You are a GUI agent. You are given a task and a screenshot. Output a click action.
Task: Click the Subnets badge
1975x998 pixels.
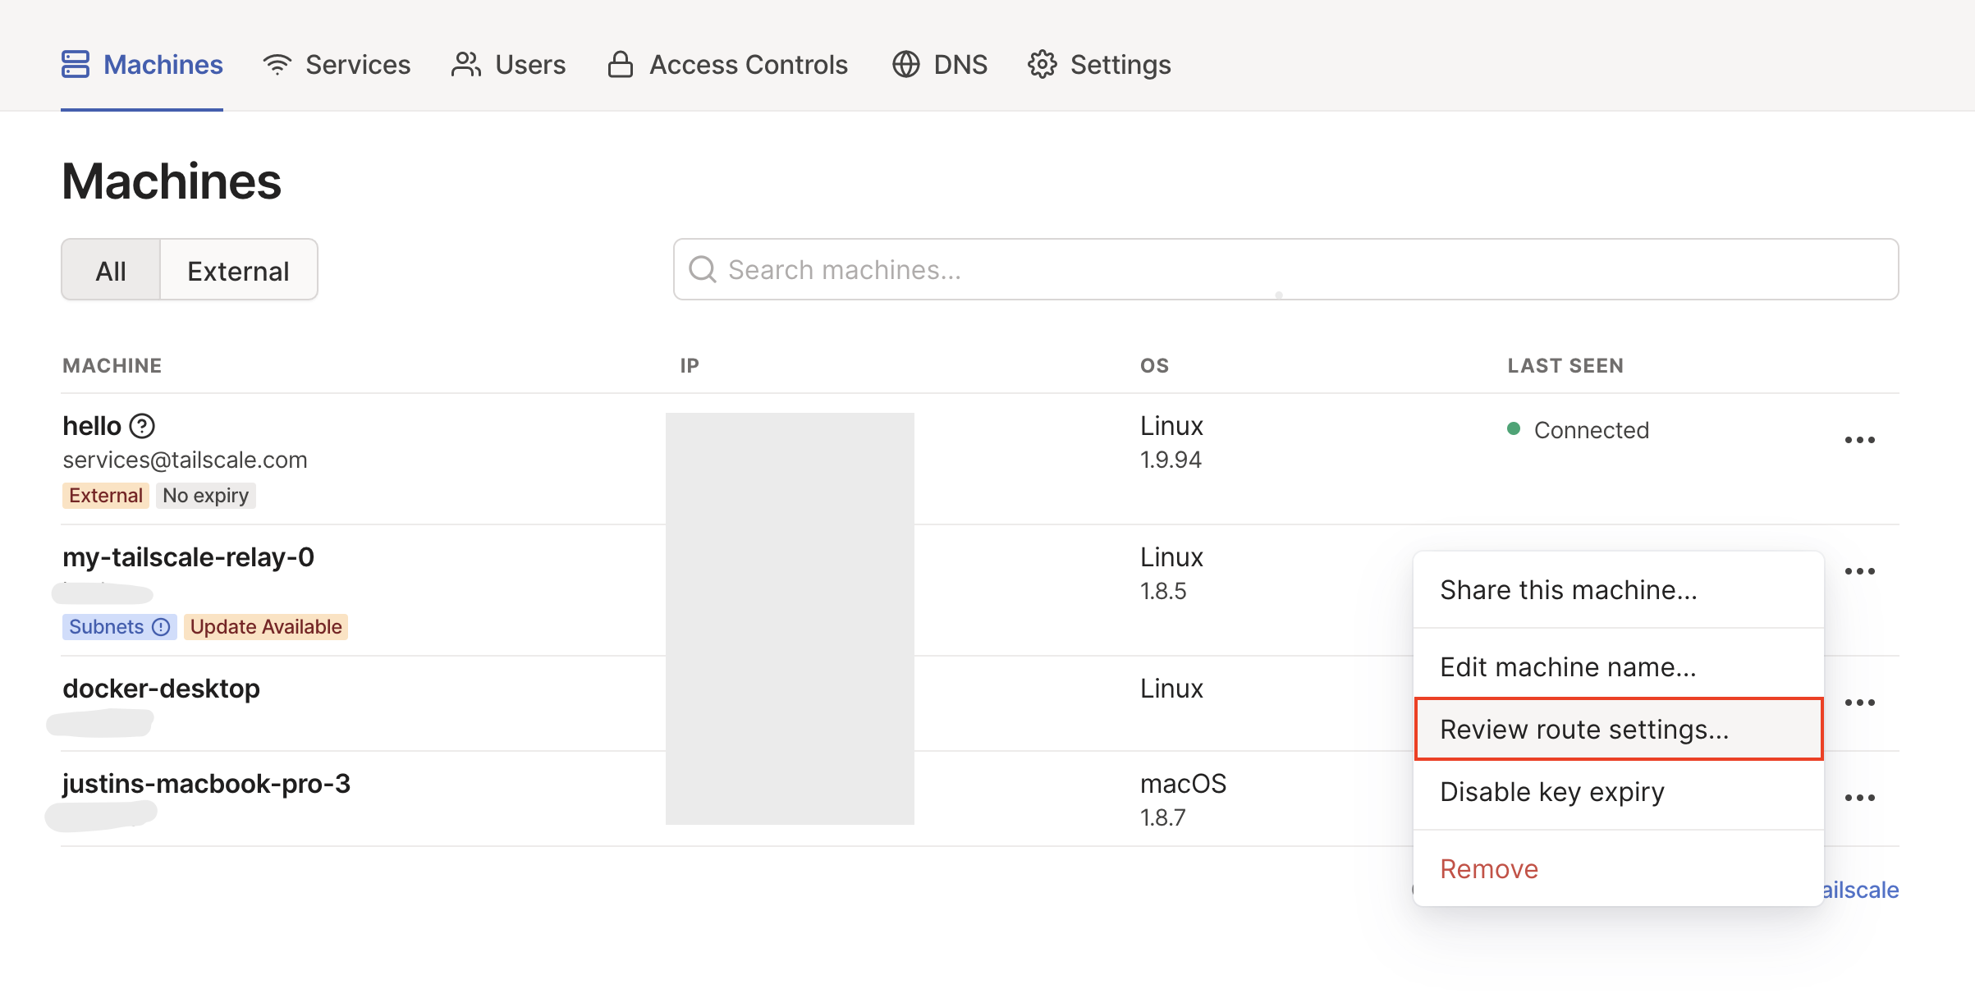tap(119, 627)
